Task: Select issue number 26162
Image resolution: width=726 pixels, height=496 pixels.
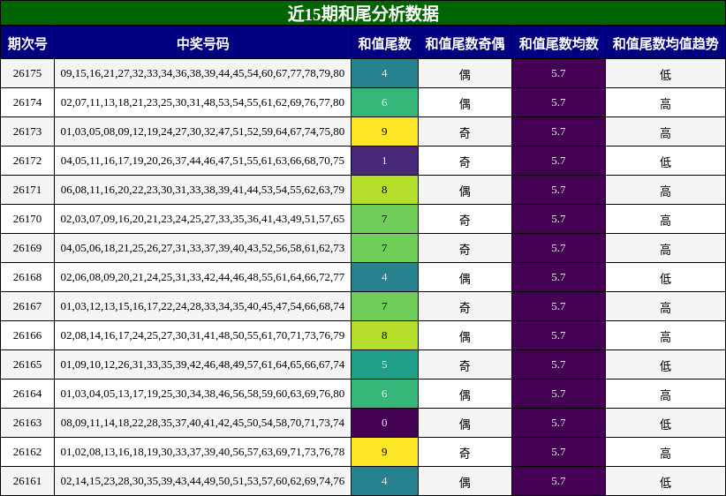Action: 27,453
